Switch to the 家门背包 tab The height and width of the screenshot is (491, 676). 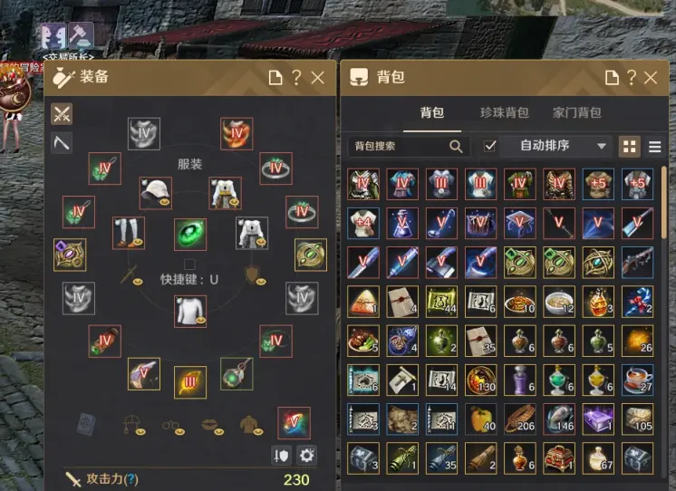coord(577,113)
